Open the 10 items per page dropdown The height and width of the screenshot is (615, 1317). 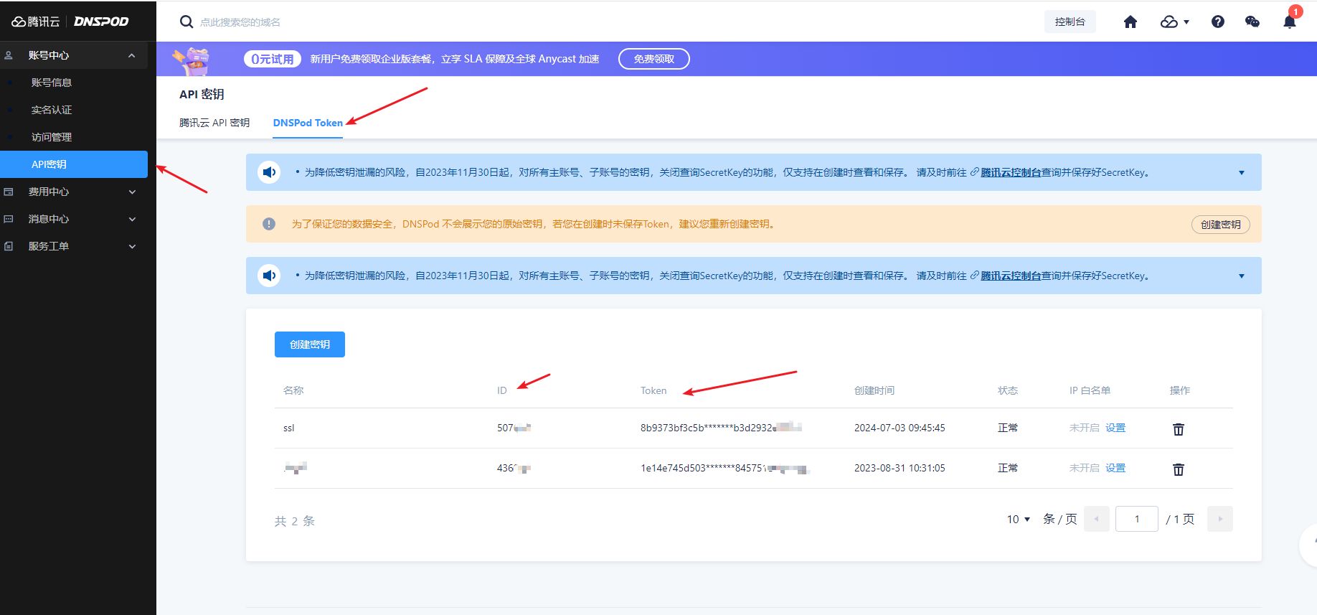[1018, 519]
